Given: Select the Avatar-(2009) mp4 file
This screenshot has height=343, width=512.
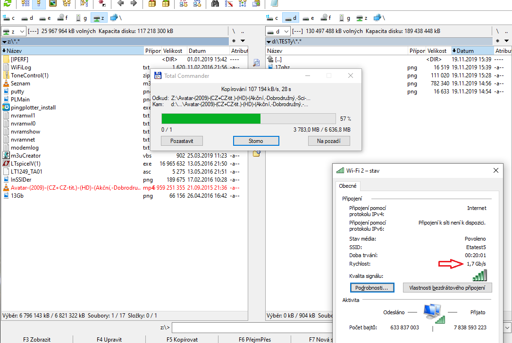Looking at the screenshot, I should pos(124,188).
